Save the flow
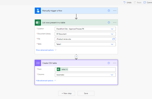 [x=86, y=93]
